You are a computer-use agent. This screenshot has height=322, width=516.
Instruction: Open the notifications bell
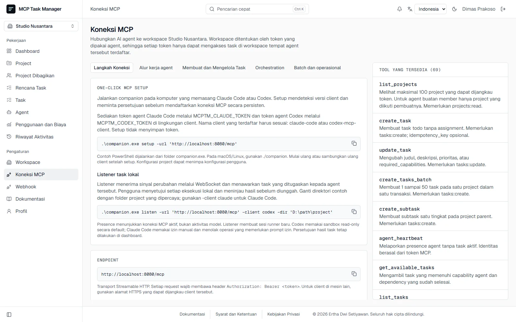pyautogui.click(x=400, y=9)
